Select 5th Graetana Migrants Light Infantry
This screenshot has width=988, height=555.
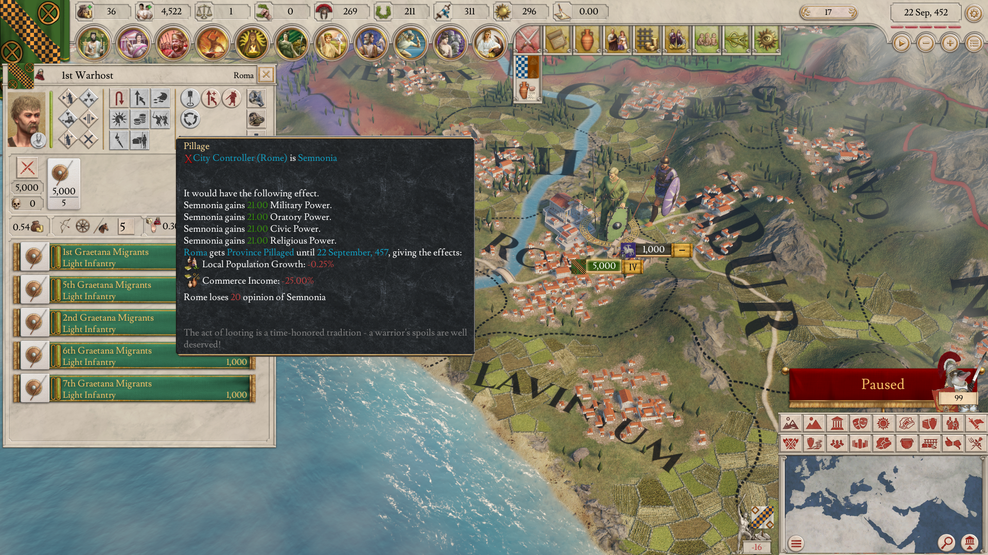click(x=135, y=290)
